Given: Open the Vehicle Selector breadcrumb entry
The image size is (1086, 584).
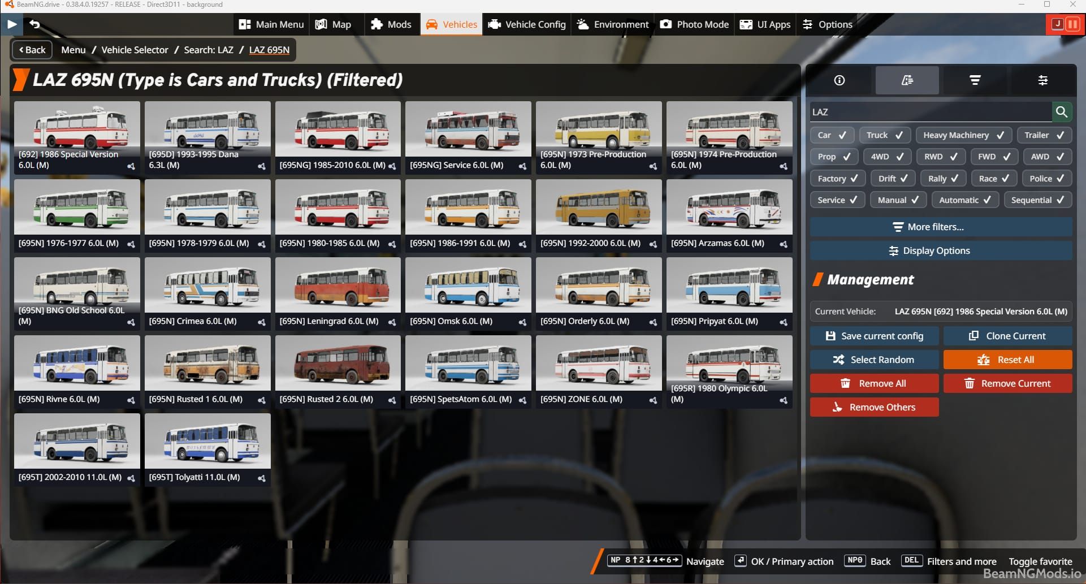Looking at the screenshot, I should coord(135,50).
